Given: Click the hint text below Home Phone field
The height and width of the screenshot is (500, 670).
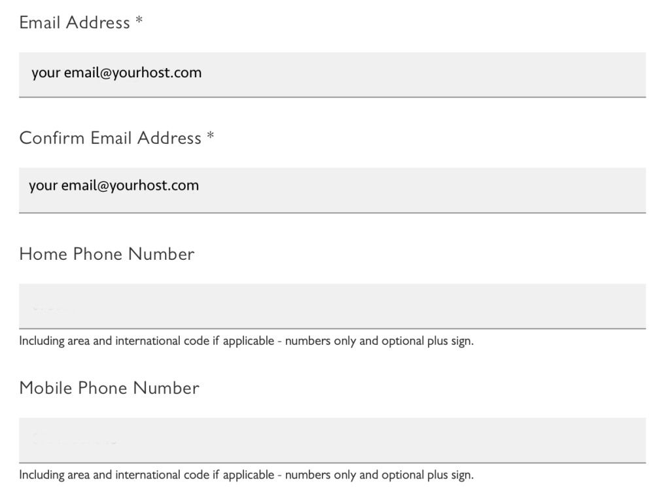Looking at the screenshot, I should click(x=246, y=342).
